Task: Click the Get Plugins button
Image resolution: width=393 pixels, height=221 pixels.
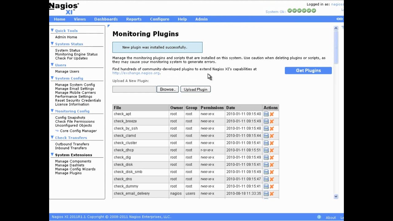Action: click(308, 71)
